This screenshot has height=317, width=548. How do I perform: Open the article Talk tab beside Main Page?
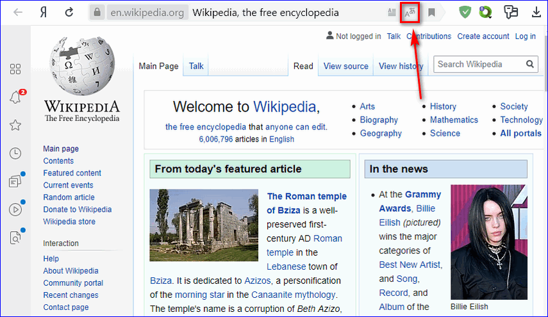[196, 66]
